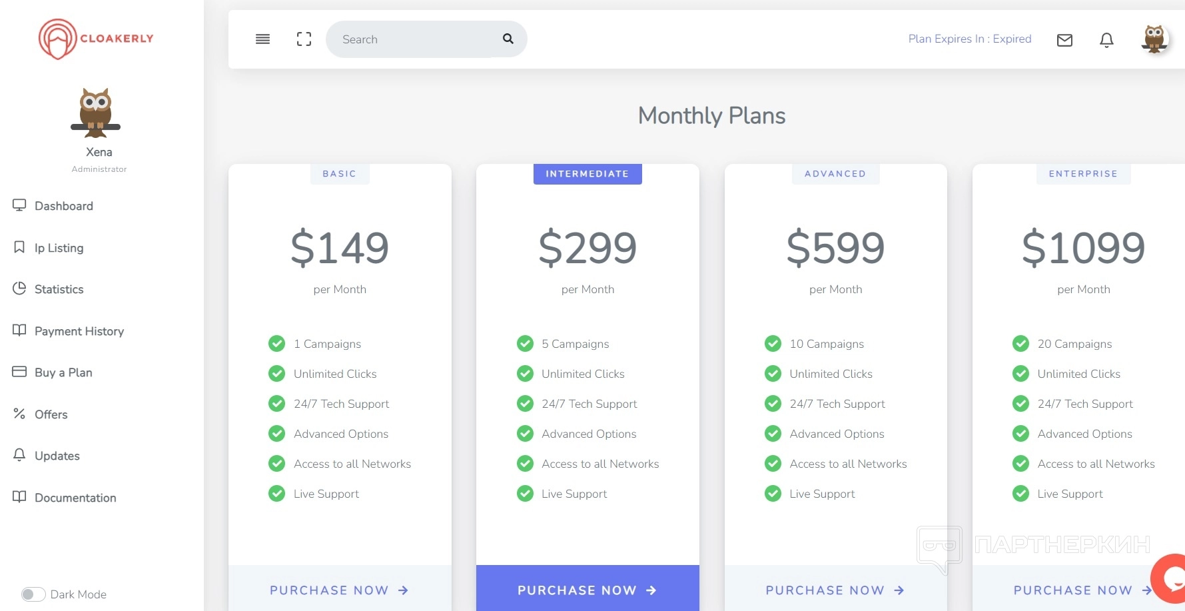Viewport: 1185px width, 611px height.
Task: Click the search magnifier icon
Action: coord(508,39)
